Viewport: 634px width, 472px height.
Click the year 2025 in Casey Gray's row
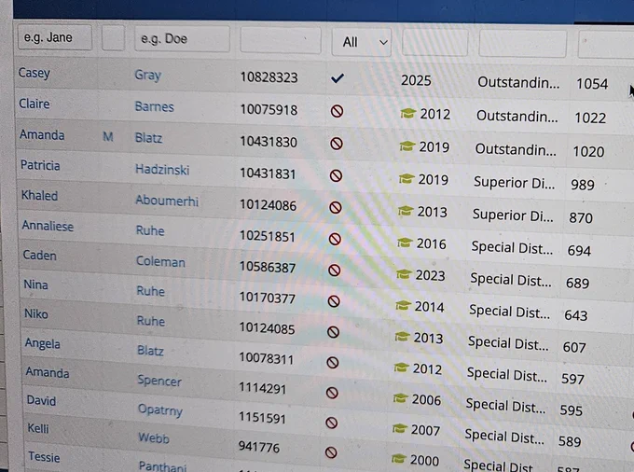(416, 80)
